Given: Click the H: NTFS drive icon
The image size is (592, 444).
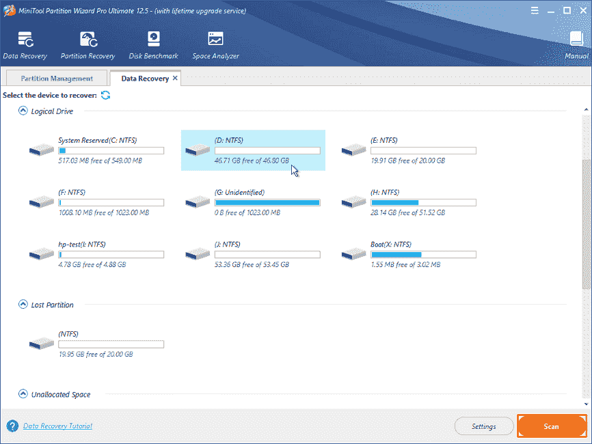Looking at the screenshot, I should (354, 202).
